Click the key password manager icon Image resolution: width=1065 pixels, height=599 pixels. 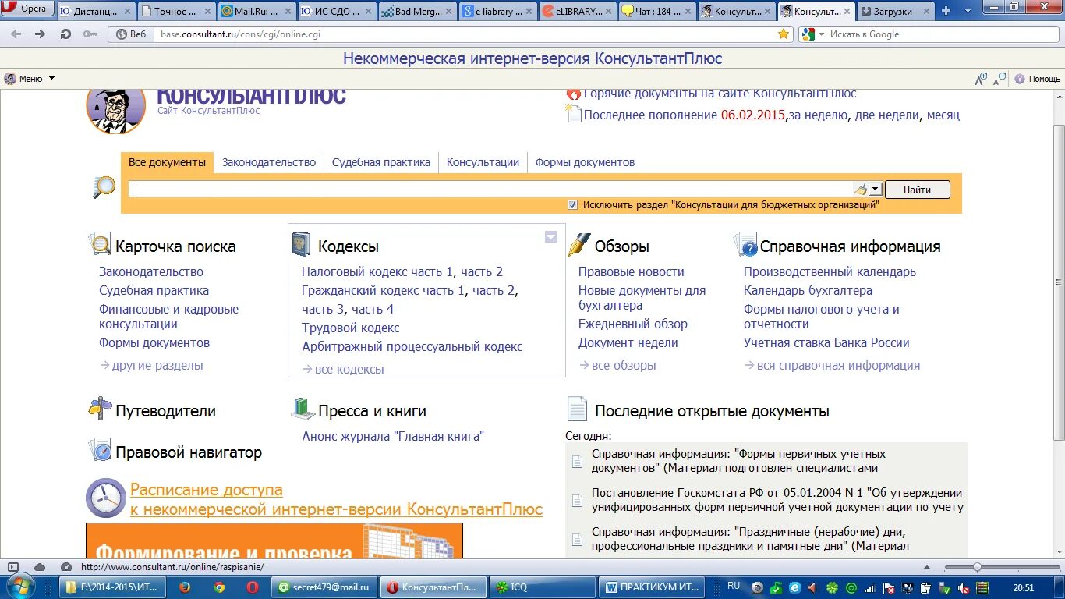coord(90,34)
